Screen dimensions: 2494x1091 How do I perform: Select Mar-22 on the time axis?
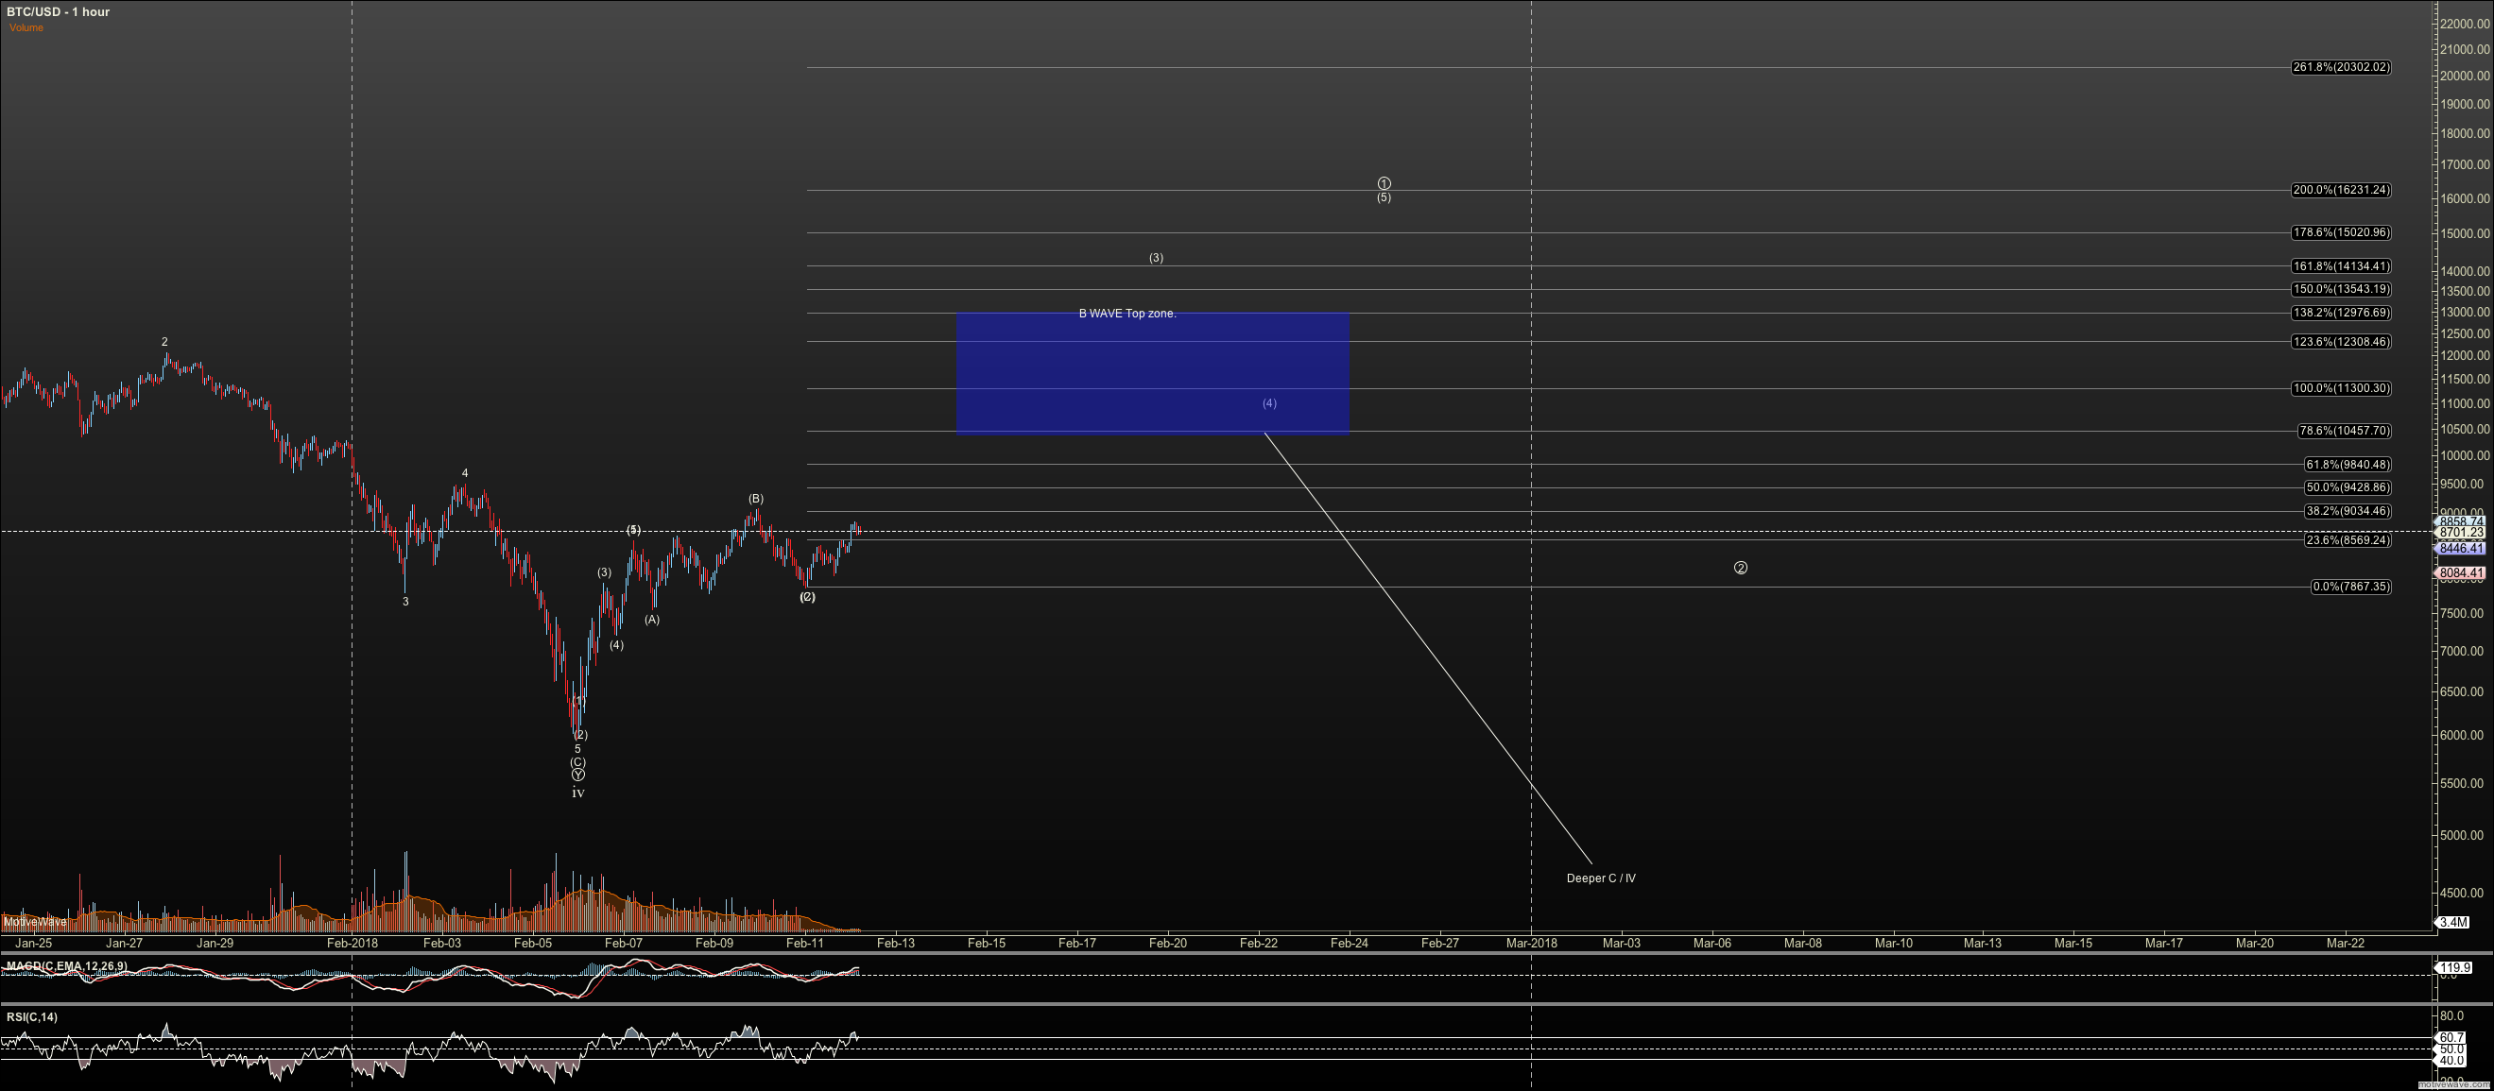[x=2345, y=943]
